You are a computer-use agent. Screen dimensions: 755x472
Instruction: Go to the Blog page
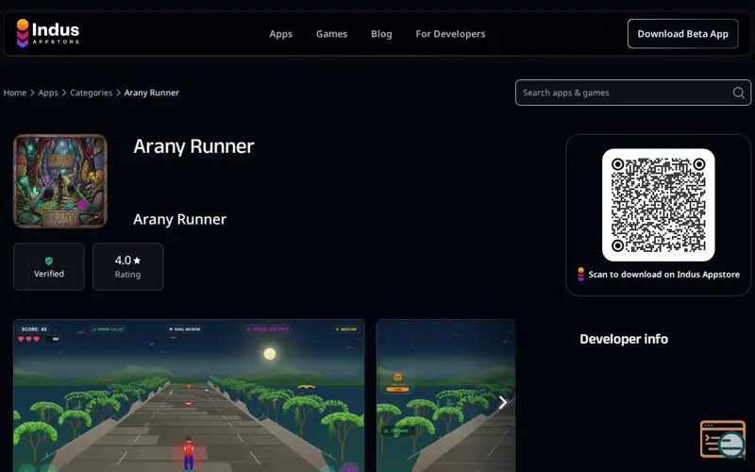click(x=381, y=34)
